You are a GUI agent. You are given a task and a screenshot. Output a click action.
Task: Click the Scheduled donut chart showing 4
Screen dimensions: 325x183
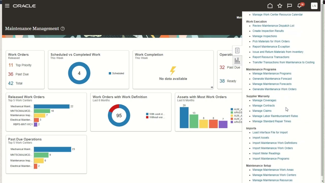tap(79, 73)
